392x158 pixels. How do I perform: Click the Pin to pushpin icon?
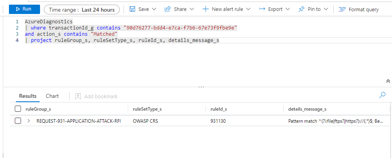[x=301, y=9]
